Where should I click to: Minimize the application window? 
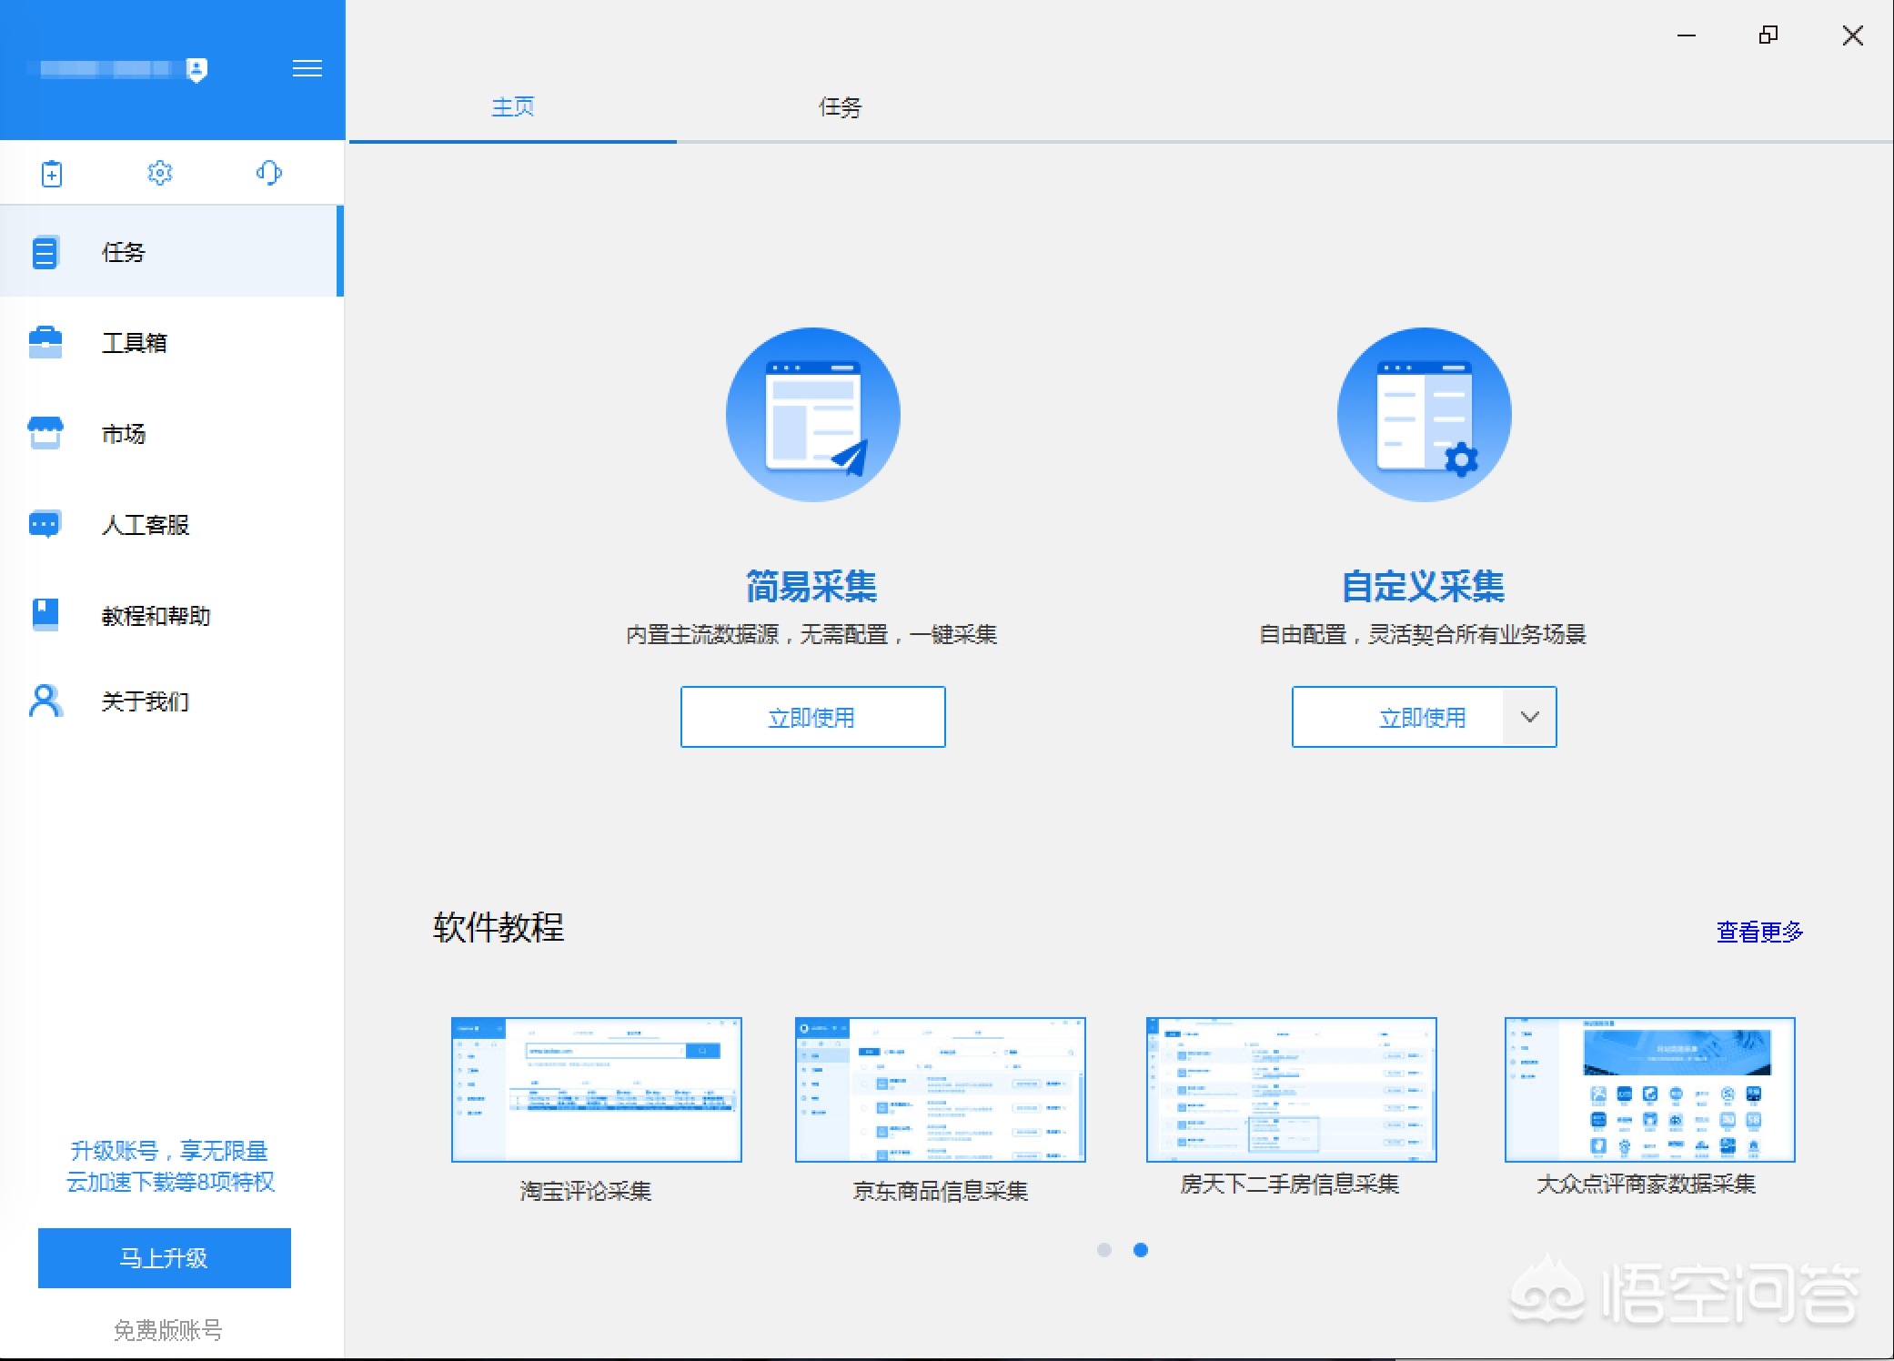(x=1687, y=35)
